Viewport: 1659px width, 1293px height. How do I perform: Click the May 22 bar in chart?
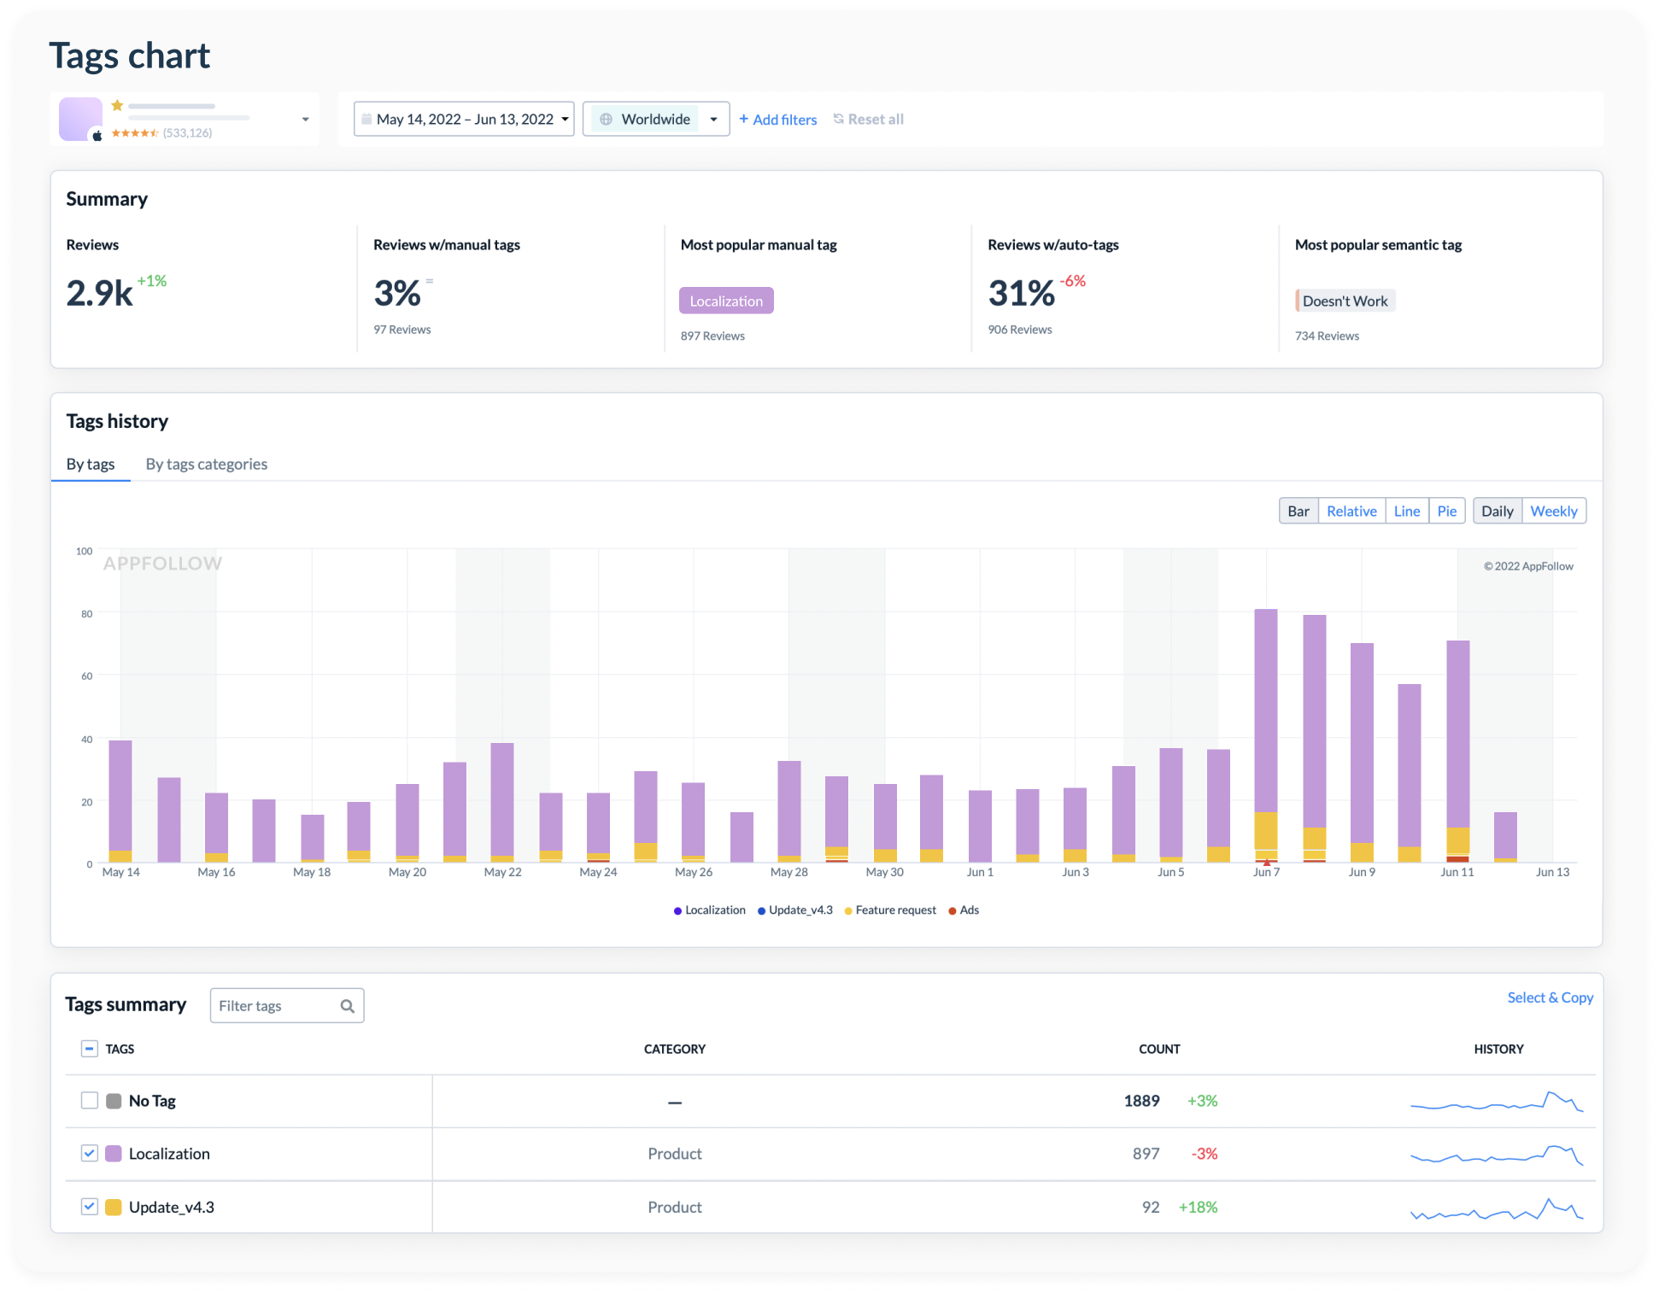click(502, 803)
